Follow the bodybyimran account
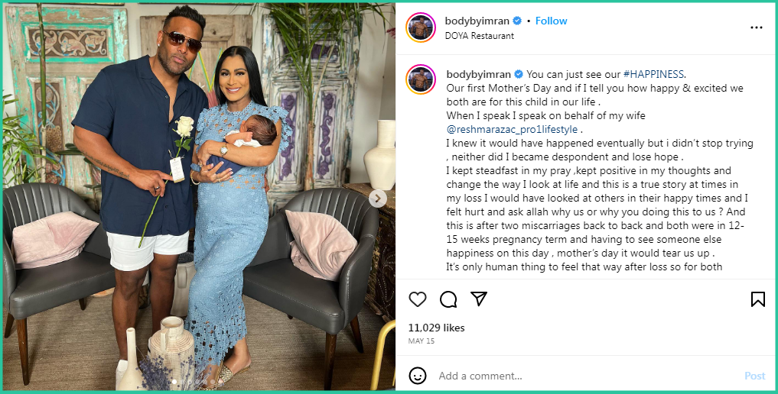The height and width of the screenshot is (394, 778). coord(551,21)
